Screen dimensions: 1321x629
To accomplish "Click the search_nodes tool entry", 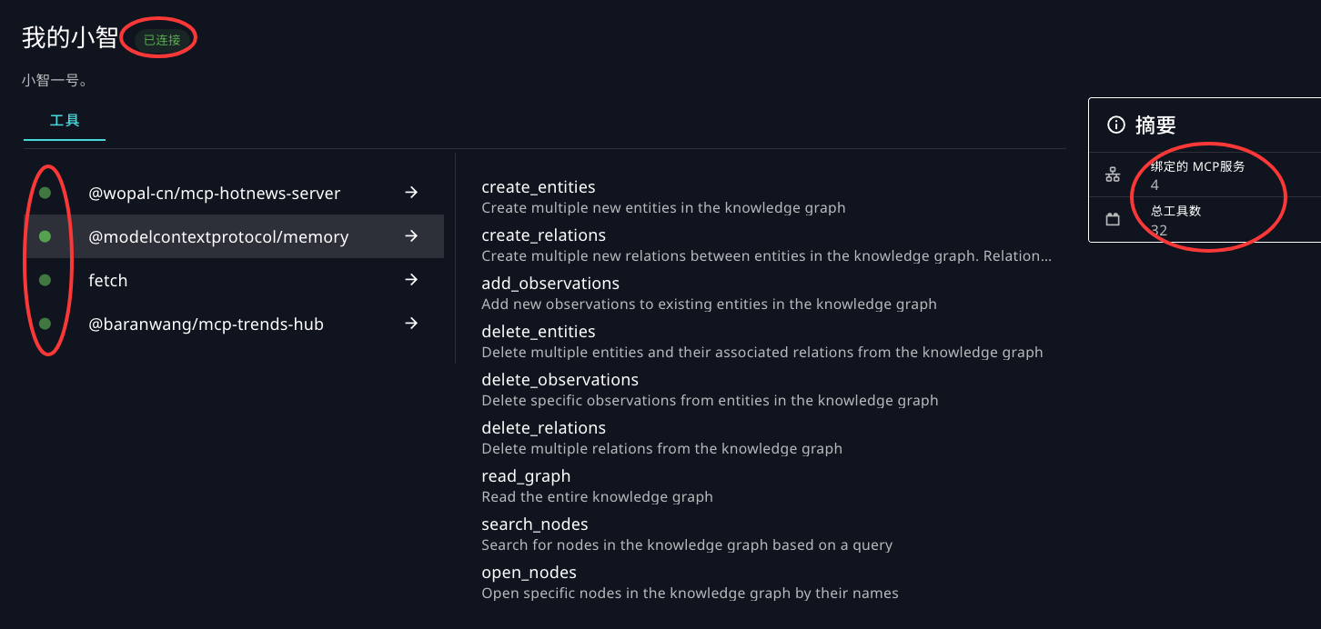I will point(534,524).
